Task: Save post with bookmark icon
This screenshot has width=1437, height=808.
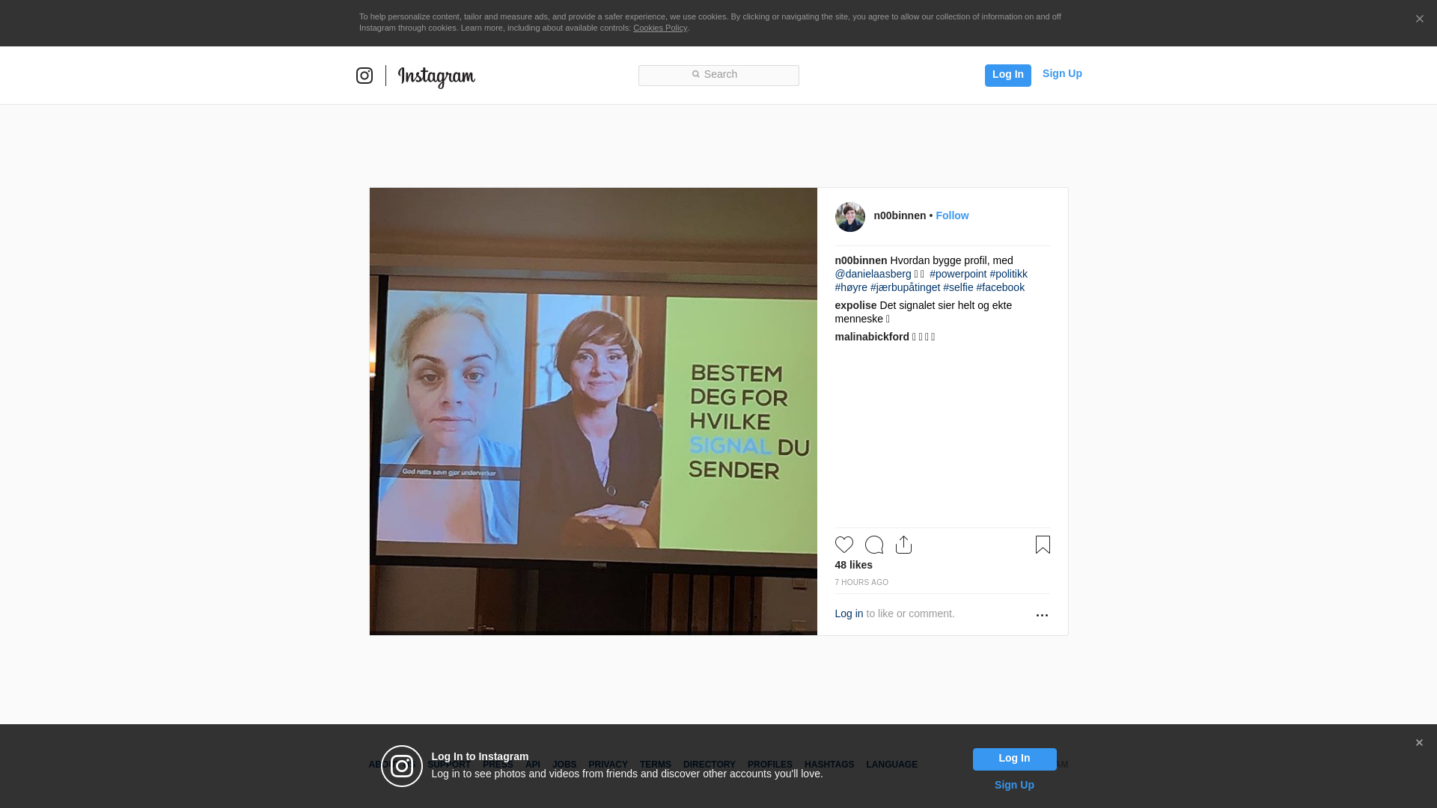Action: click(x=1043, y=545)
